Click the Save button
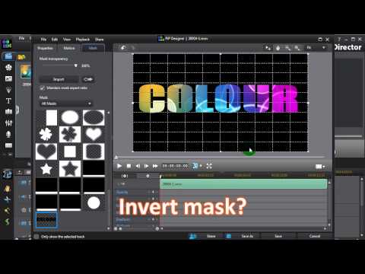Viewport: 365px width, 274px height. click(278, 236)
